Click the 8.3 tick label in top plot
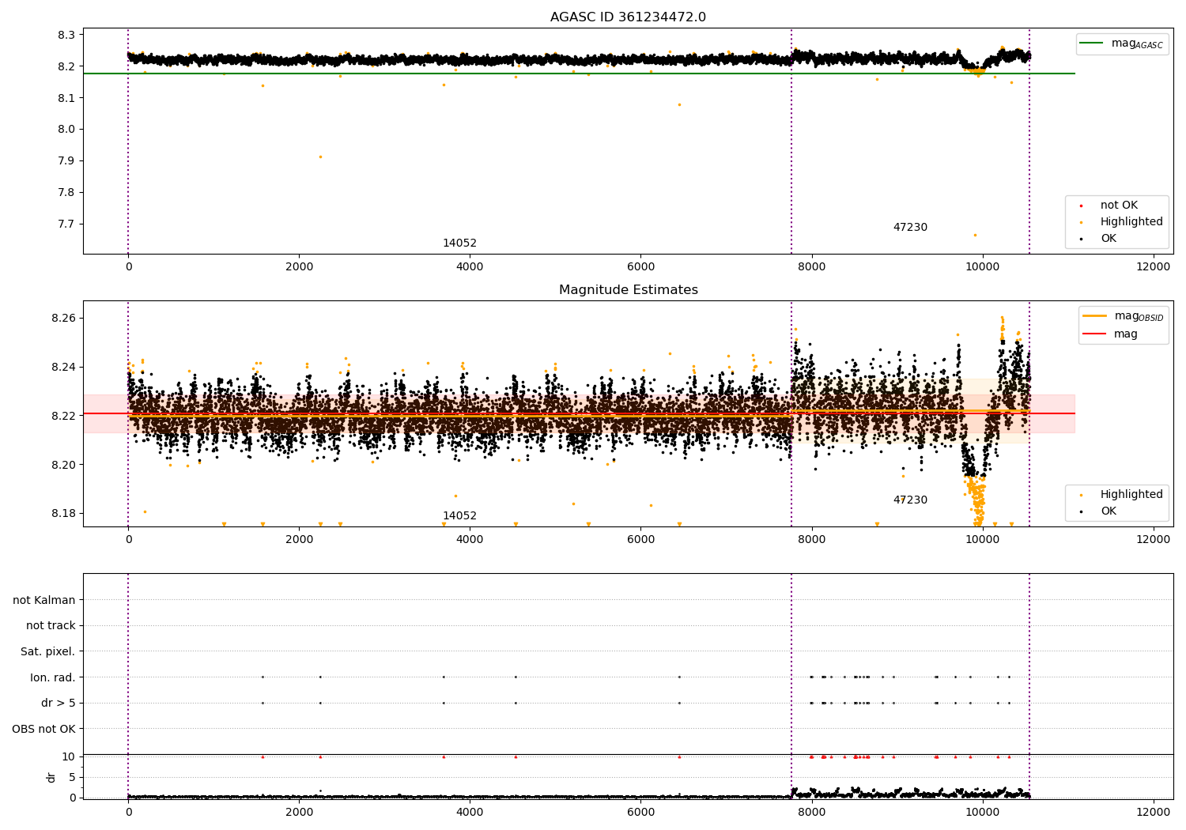Viewport: 1186px width, 830px height. (66, 35)
